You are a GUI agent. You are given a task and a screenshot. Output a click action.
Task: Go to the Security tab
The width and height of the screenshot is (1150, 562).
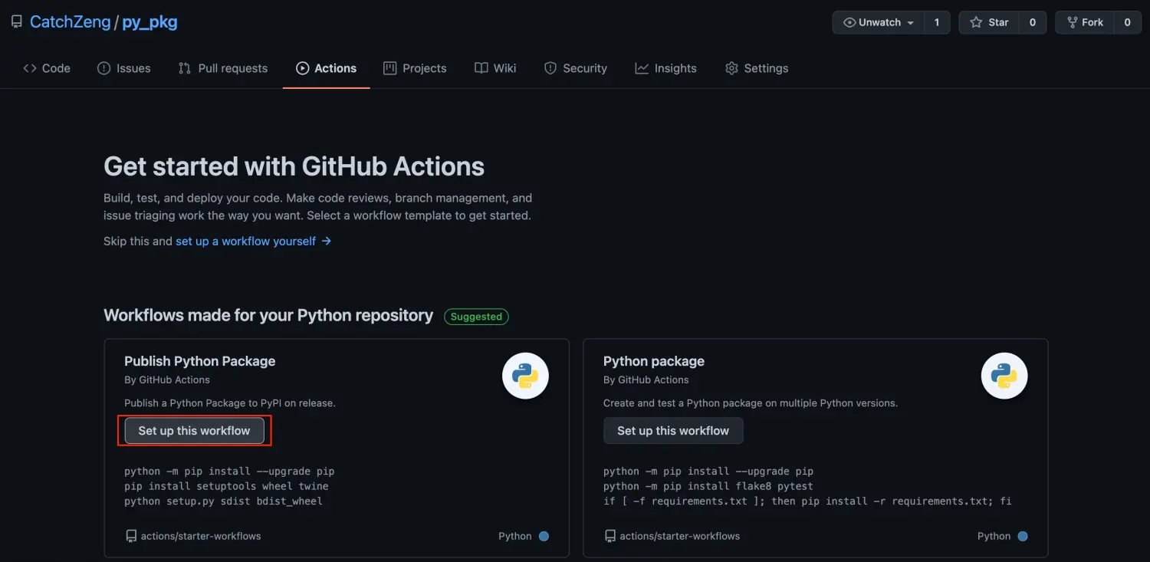coord(576,68)
